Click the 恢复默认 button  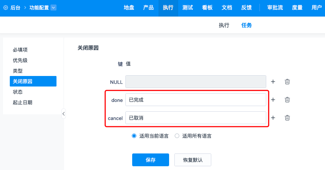tap(193, 160)
